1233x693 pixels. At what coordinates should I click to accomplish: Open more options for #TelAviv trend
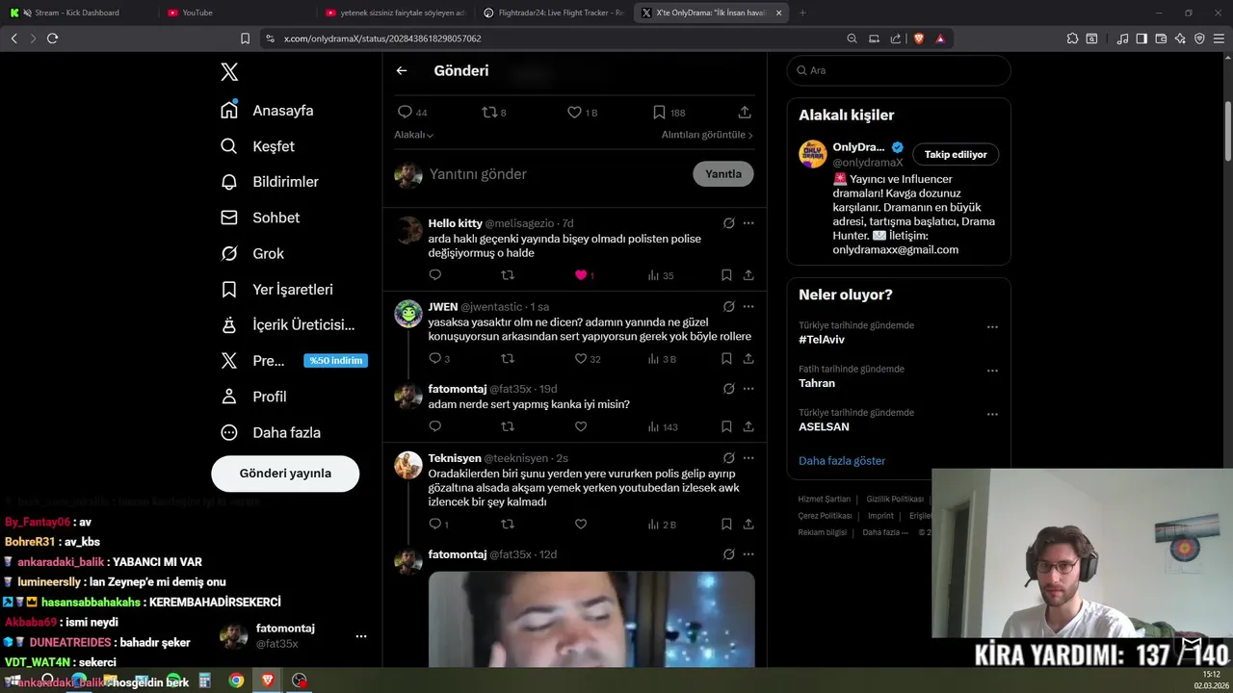tap(992, 327)
